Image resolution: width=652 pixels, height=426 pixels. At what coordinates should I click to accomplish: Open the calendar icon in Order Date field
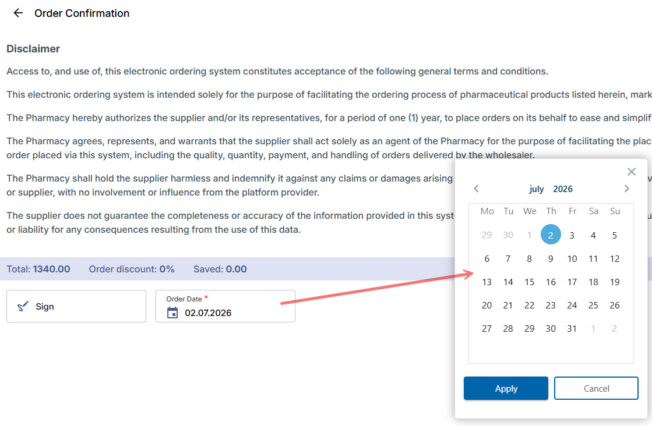(172, 313)
